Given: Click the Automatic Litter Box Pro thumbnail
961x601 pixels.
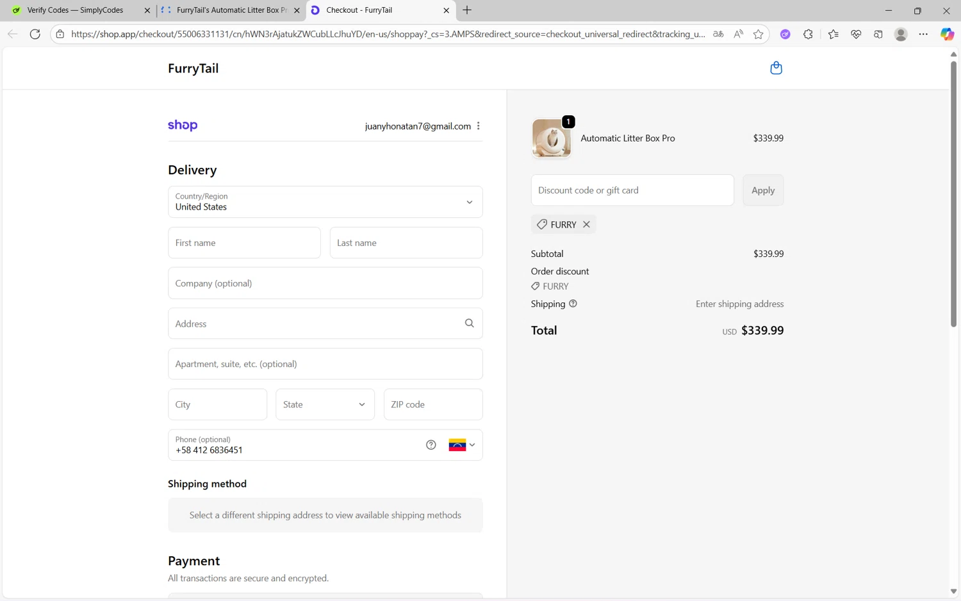Looking at the screenshot, I should tap(552, 138).
